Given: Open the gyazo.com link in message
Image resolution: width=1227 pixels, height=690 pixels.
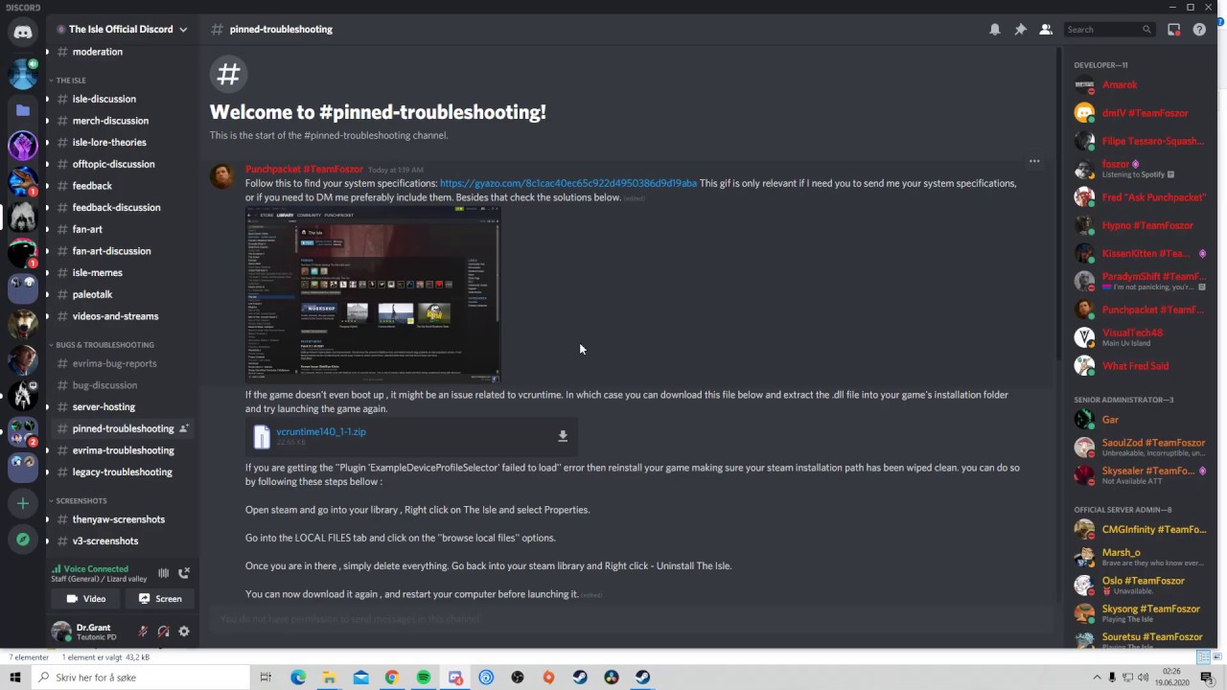Looking at the screenshot, I should tap(568, 183).
